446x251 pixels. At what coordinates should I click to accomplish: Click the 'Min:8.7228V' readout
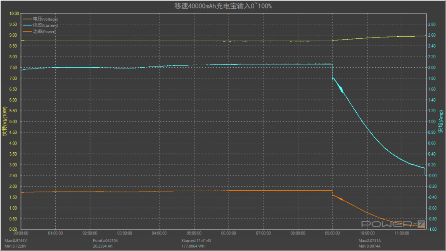(15, 246)
